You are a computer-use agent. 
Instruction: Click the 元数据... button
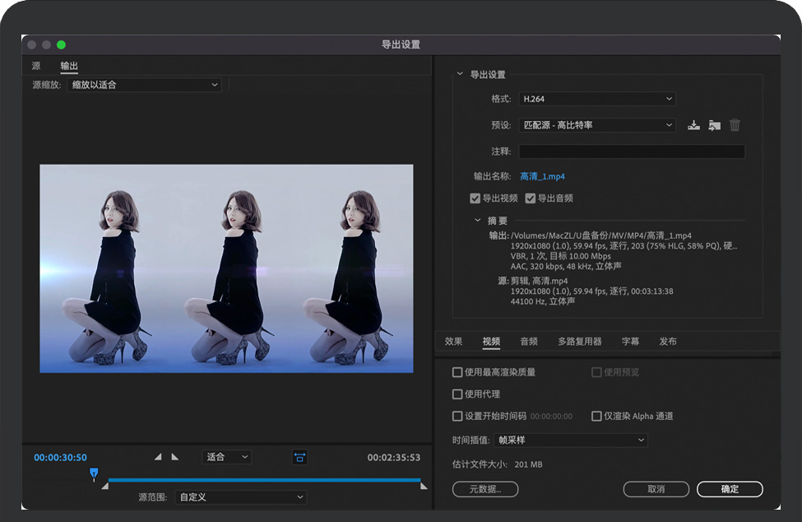click(484, 489)
